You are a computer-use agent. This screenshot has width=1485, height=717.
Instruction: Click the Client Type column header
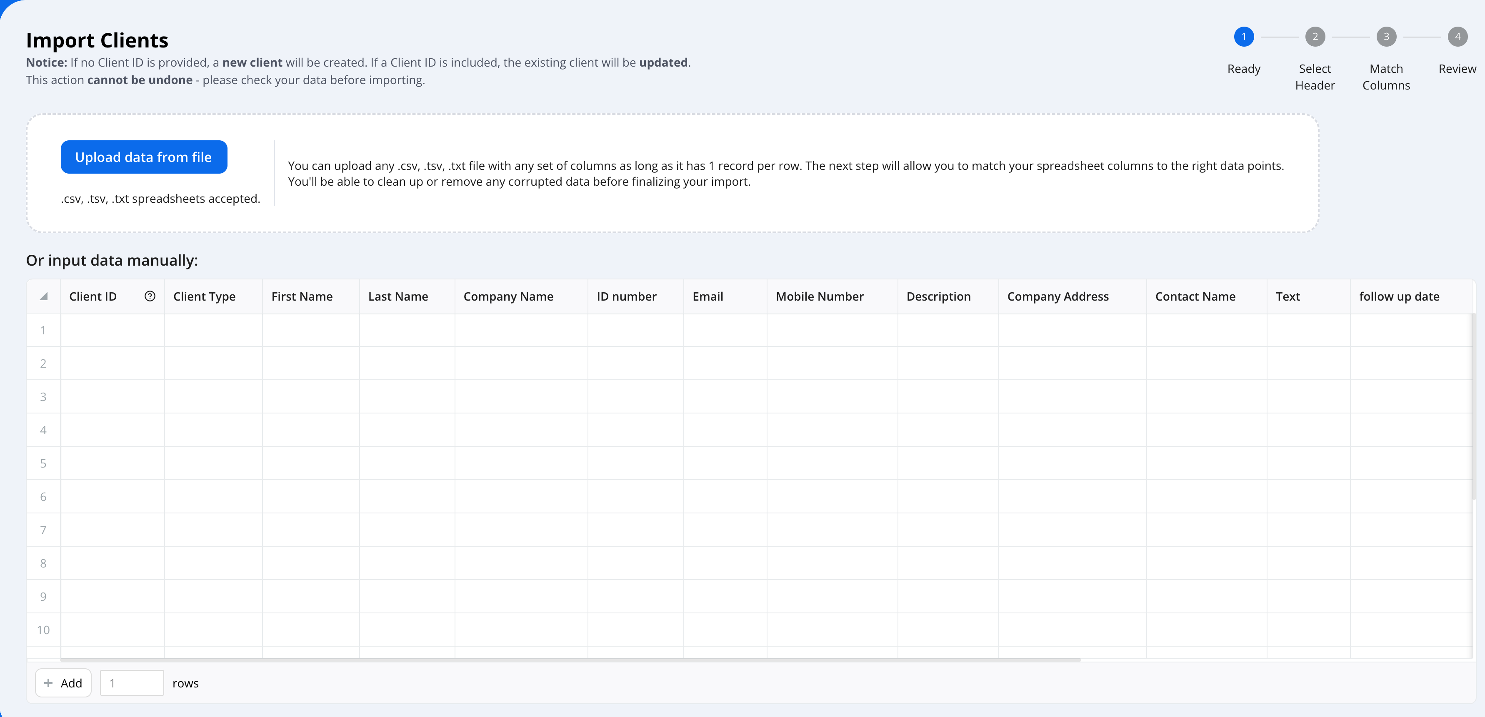coord(213,296)
